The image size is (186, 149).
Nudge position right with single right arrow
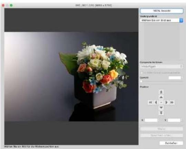point(166,102)
